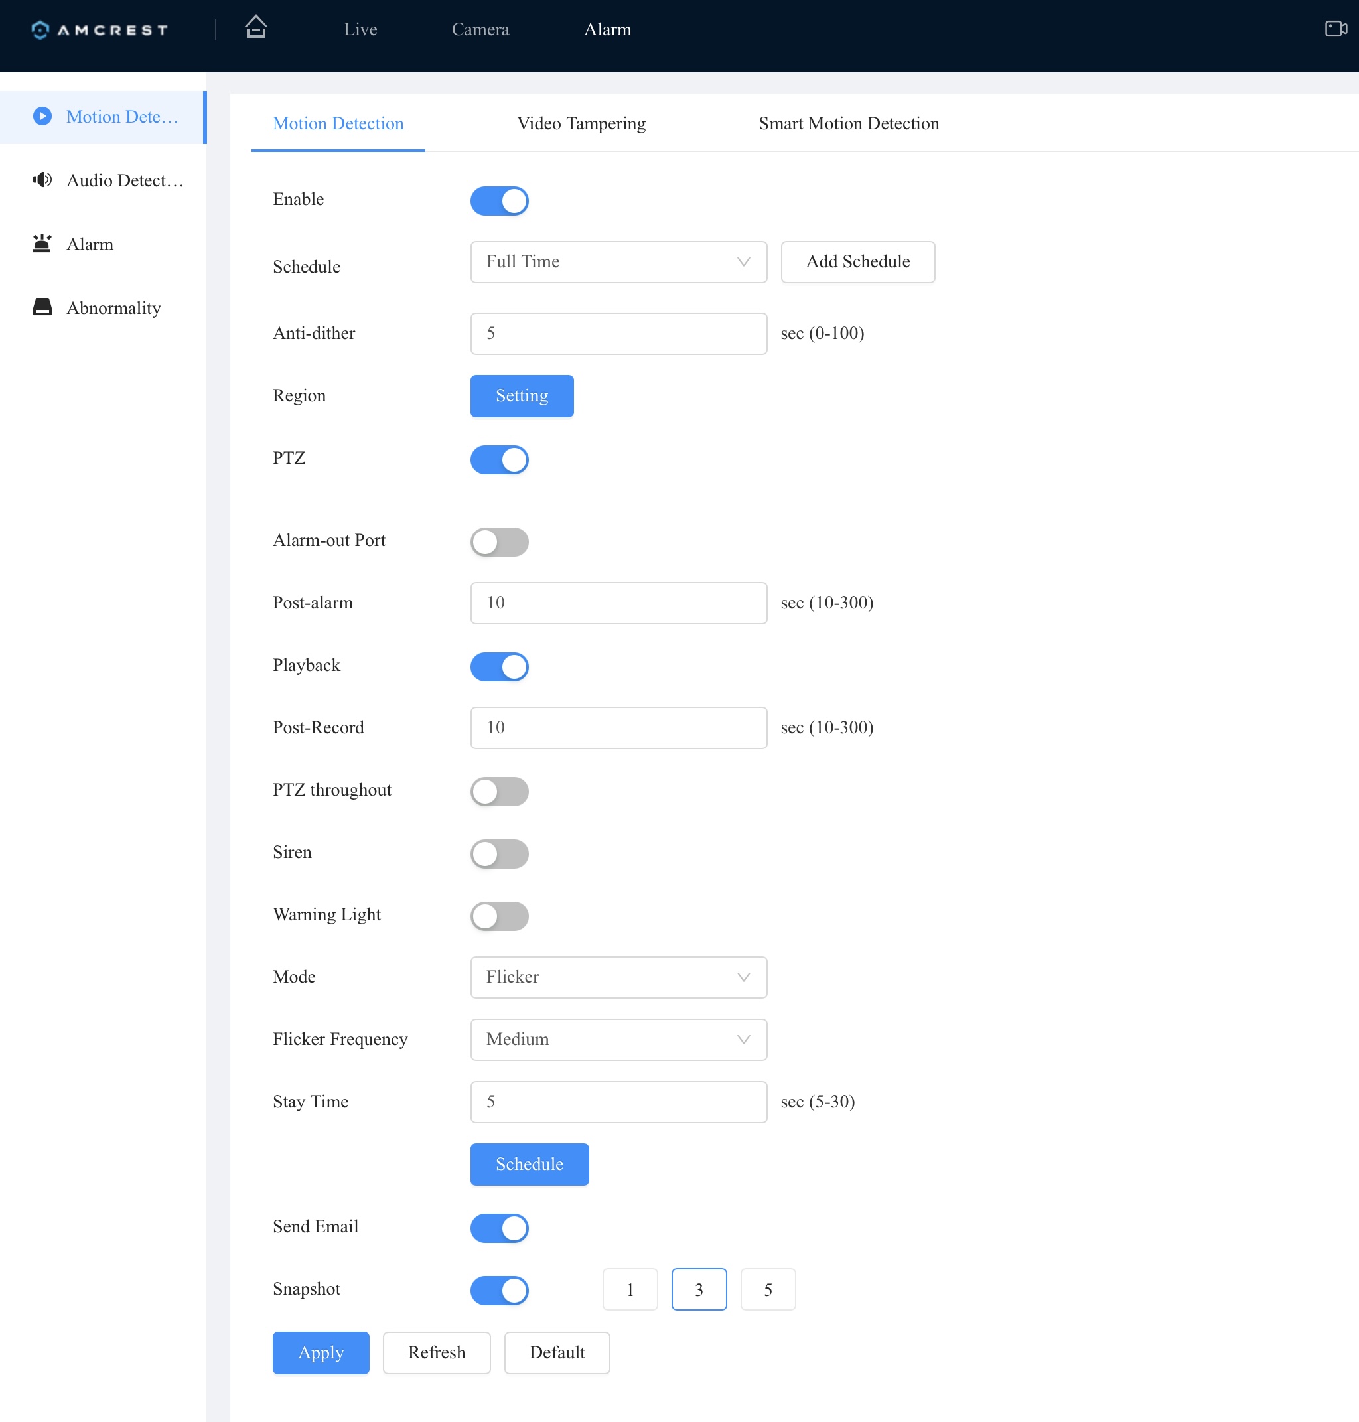Image resolution: width=1359 pixels, height=1422 pixels.
Task: Click the Alarm siren icon in the sidebar
Action: click(x=42, y=244)
